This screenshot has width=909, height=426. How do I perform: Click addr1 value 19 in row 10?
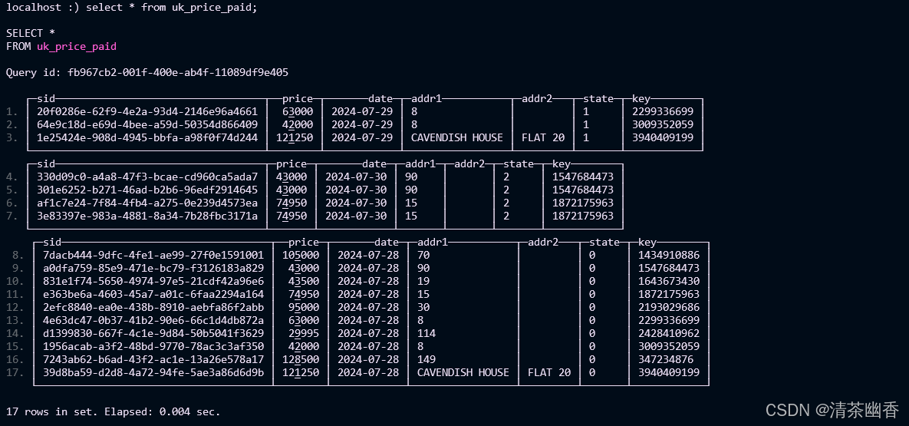click(423, 281)
